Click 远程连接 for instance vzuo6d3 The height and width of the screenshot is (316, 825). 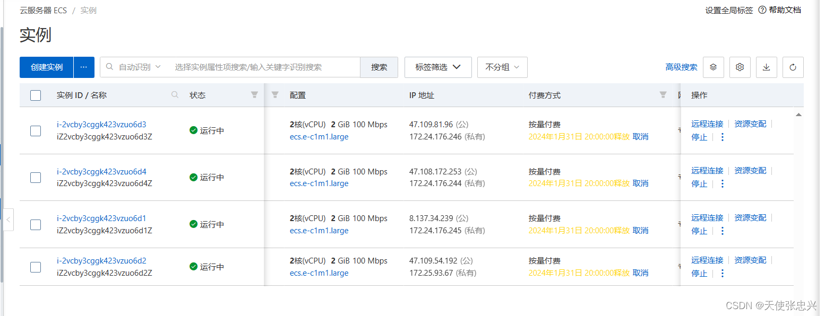tap(707, 124)
